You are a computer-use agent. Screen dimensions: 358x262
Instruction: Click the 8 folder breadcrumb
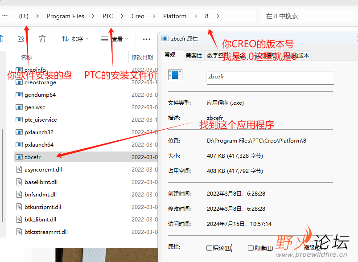[x=206, y=16]
